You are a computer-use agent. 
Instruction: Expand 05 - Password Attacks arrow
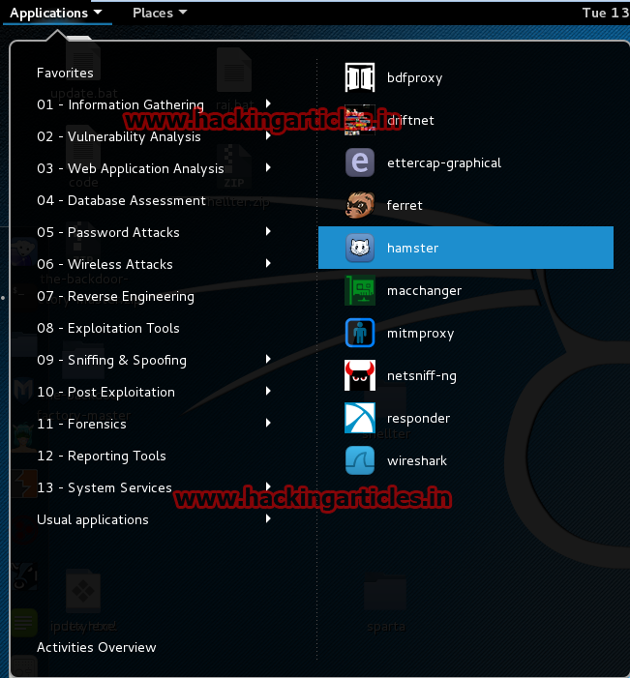click(268, 231)
